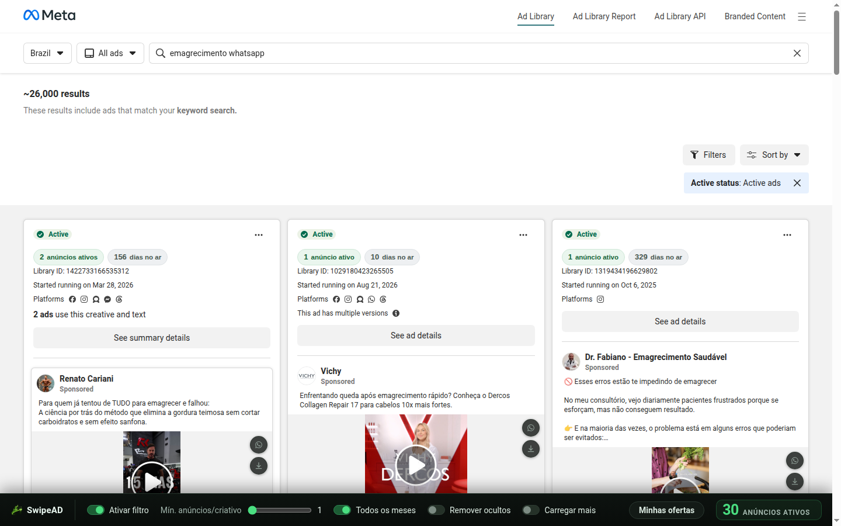Open the Filters button

point(709,155)
